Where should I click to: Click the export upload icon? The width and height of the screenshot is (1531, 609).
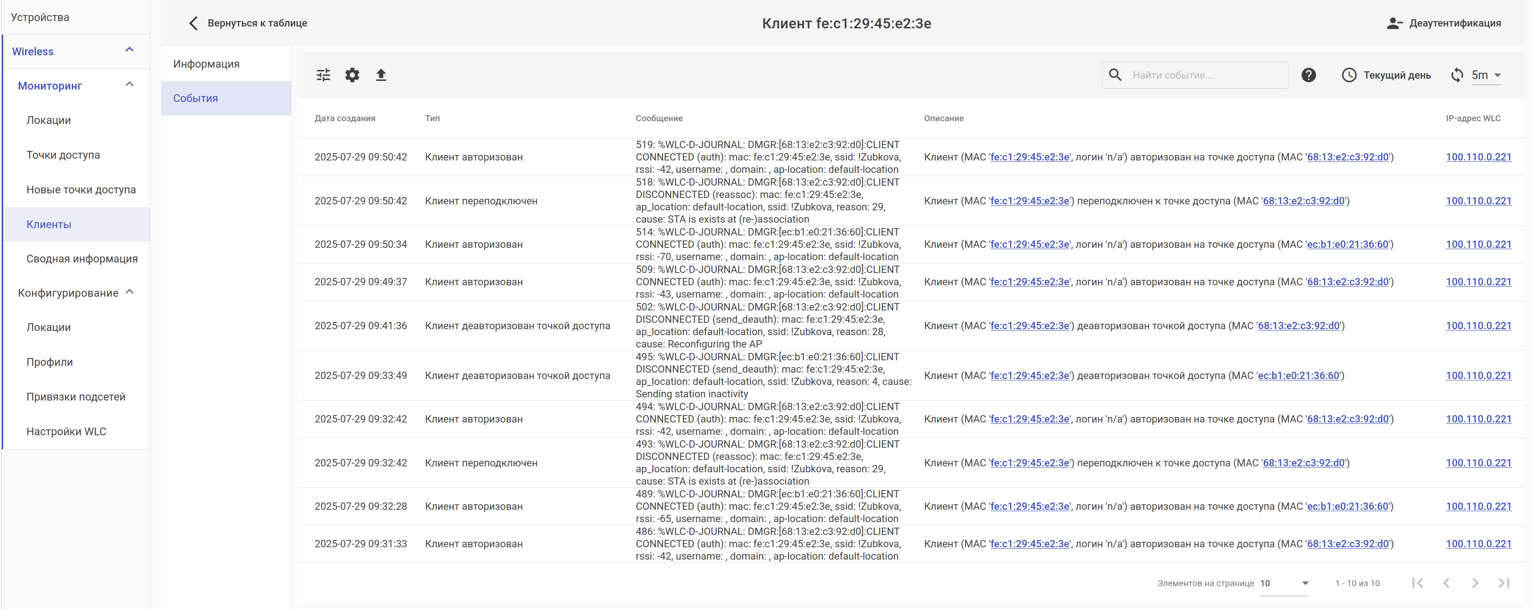[x=381, y=75]
